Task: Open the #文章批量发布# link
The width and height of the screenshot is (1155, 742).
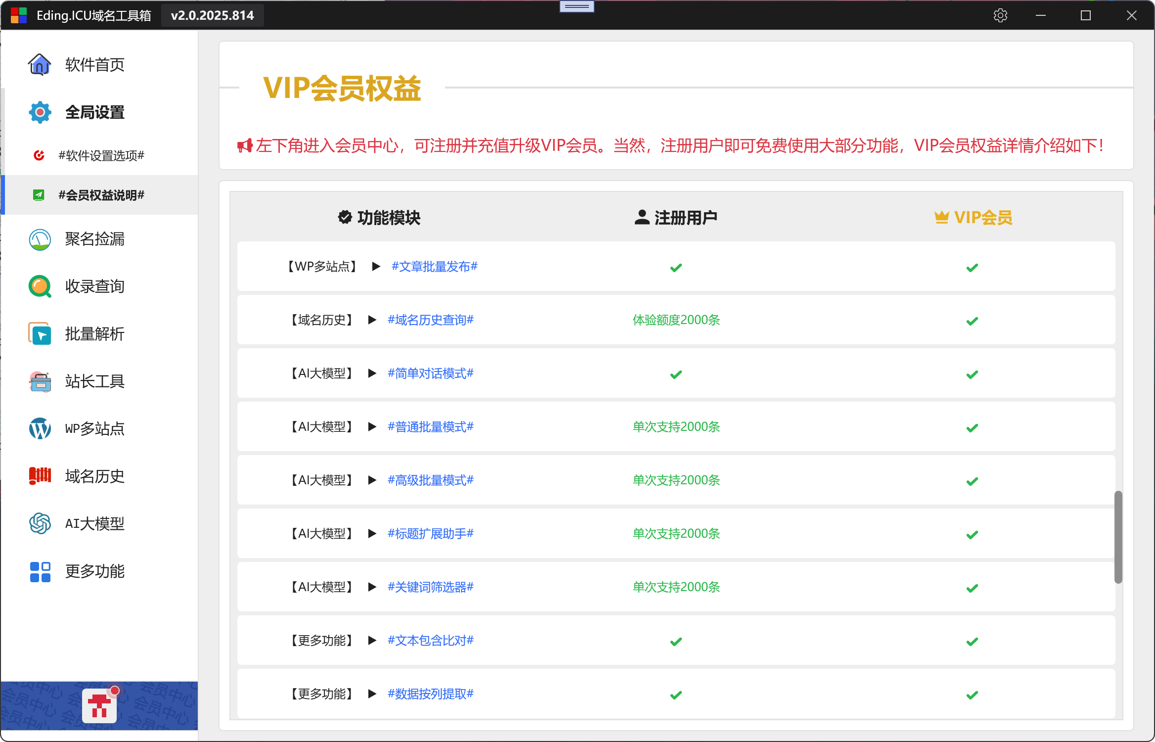Action: 435,267
